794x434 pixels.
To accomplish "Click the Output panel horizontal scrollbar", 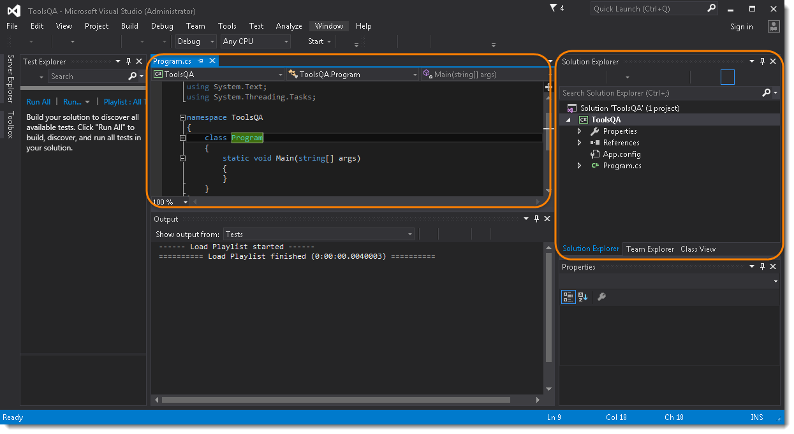I will coord(336,400).
